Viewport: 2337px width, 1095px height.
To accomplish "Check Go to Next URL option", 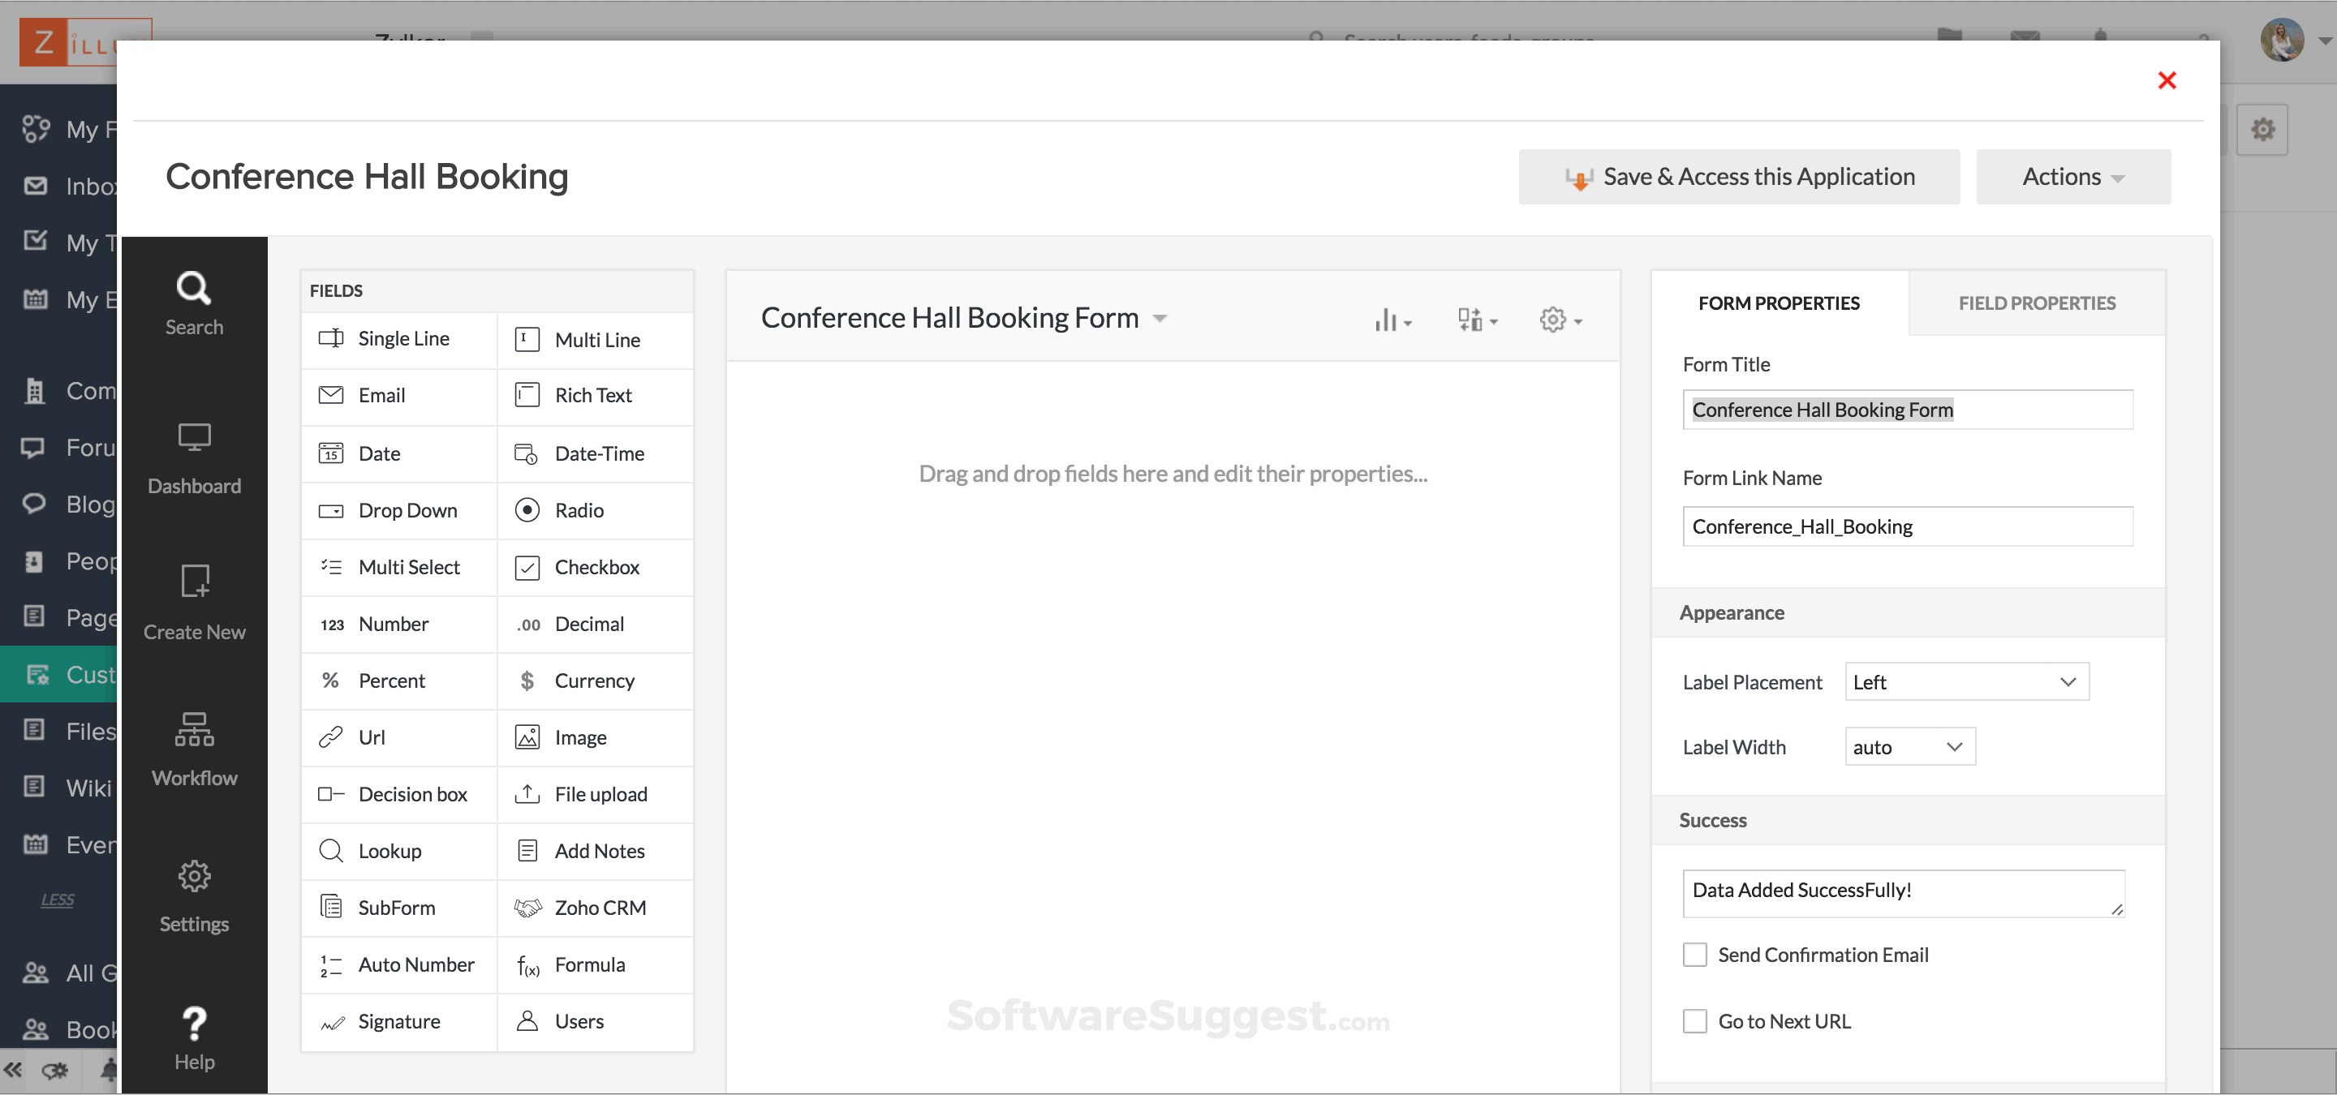I will pos(1694,1020).
